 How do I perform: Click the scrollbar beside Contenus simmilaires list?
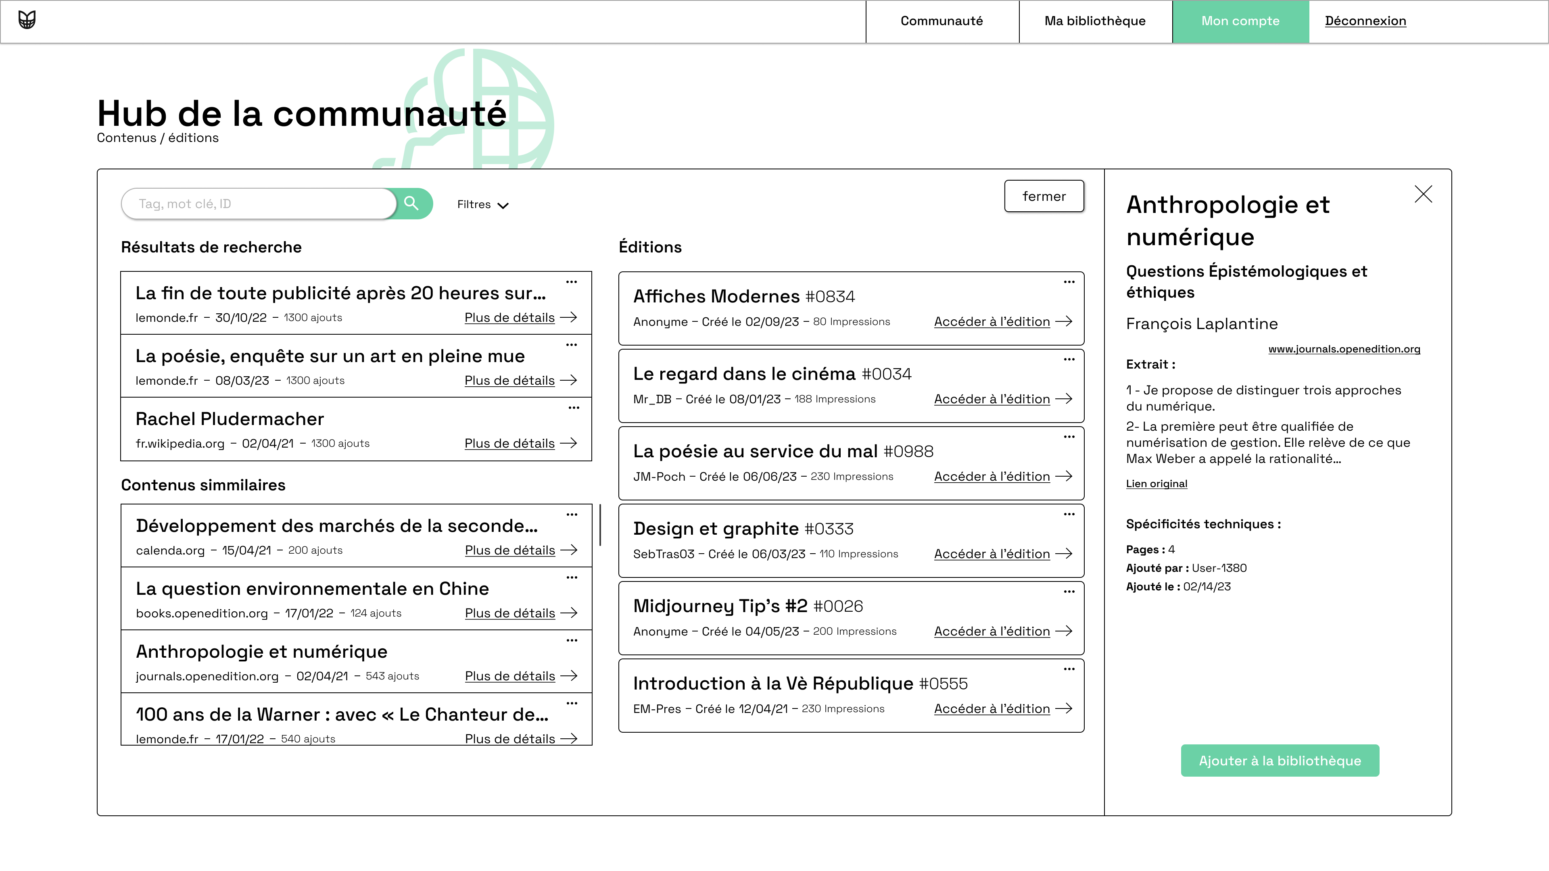click(x=600, y=525)
